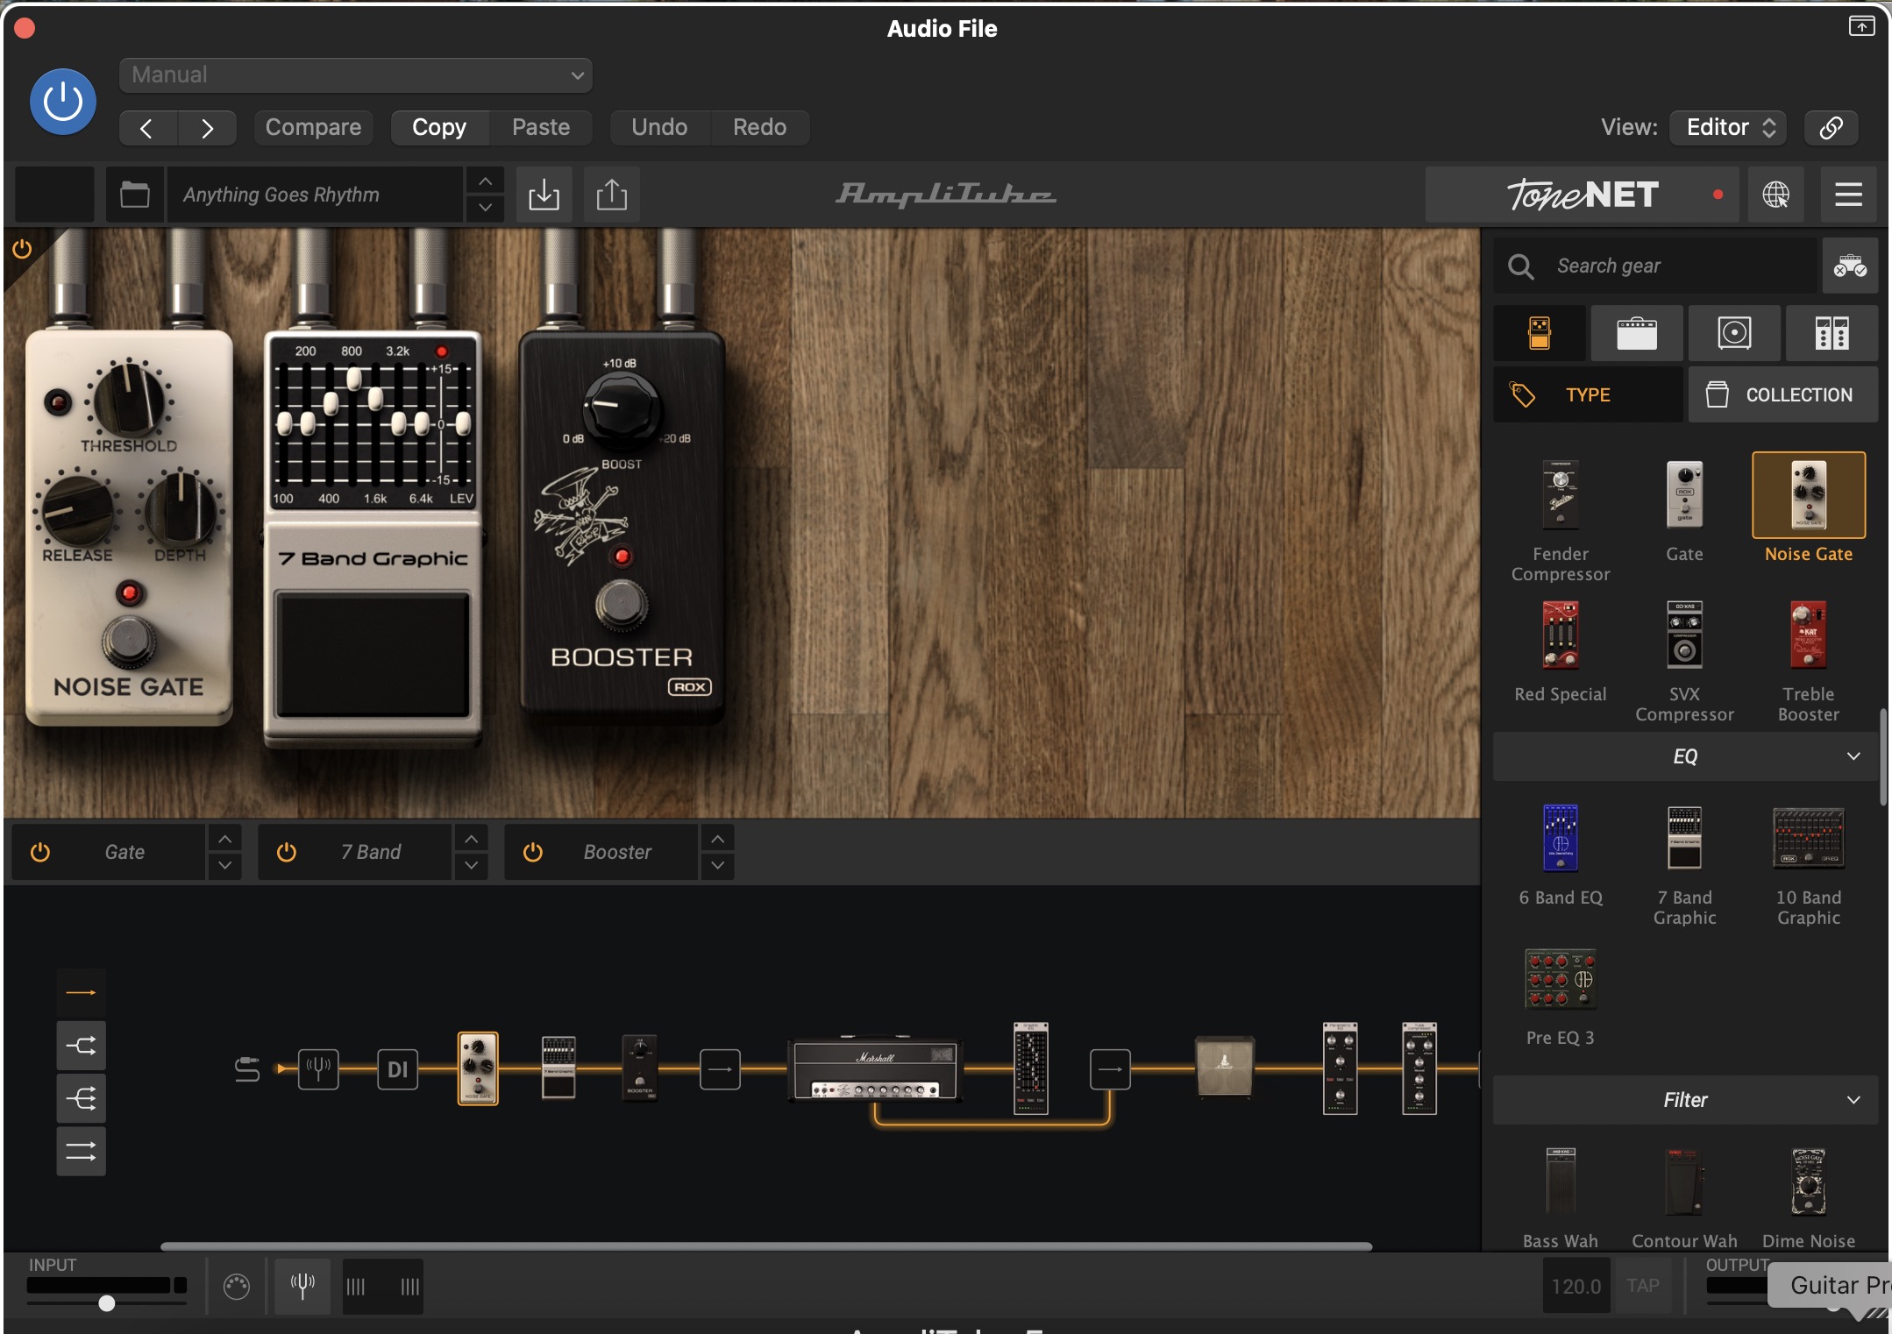Open the Manual preset dropdown
Screen dimensions: 1892x1334
tap(355, 75)
